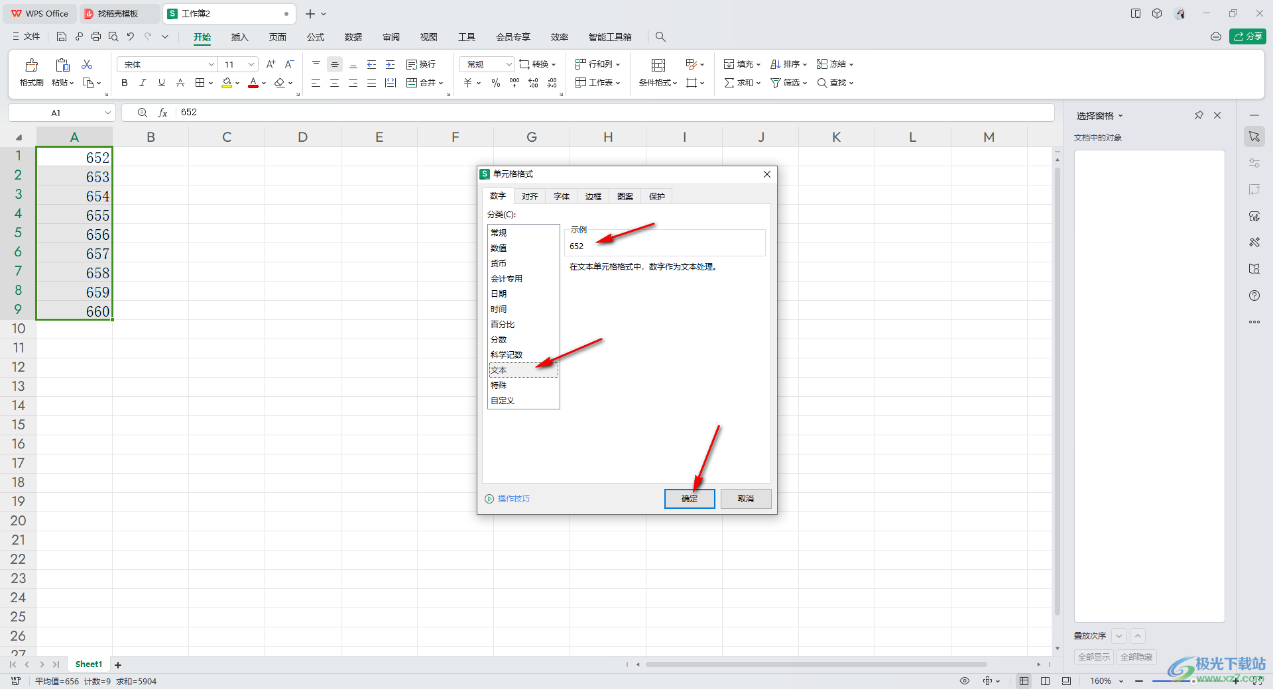Click the Search magnifier in ribbon tabs
This screenshot has height=689, width=1273.
(660, 36)
